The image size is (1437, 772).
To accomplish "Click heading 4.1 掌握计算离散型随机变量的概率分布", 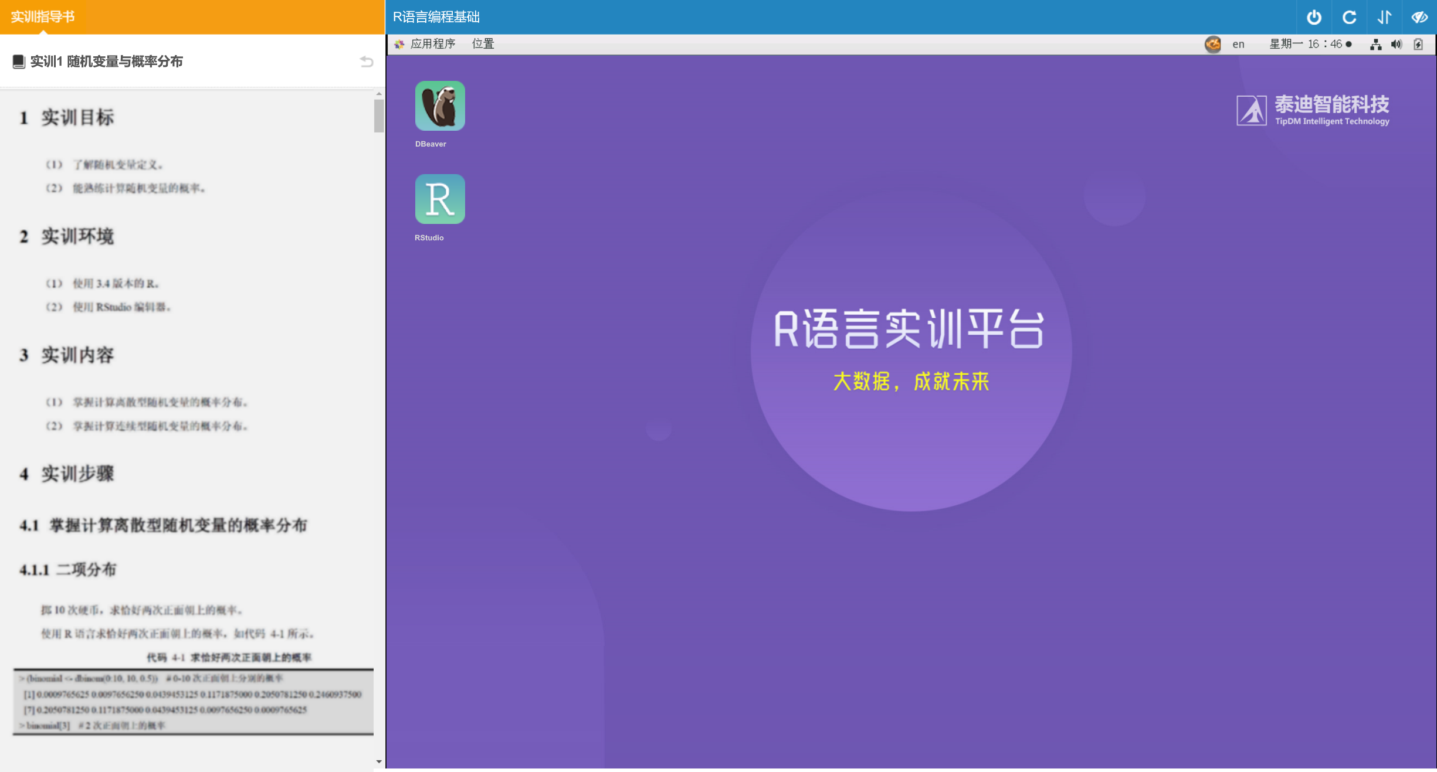I will click(163, 525).
